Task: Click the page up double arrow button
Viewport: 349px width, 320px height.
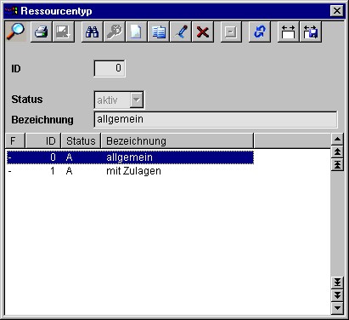Action: click(x=337, y=151)
